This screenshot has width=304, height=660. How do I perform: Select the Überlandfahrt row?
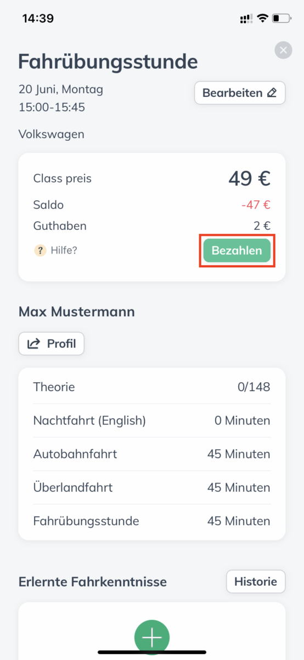coord(152,488)
